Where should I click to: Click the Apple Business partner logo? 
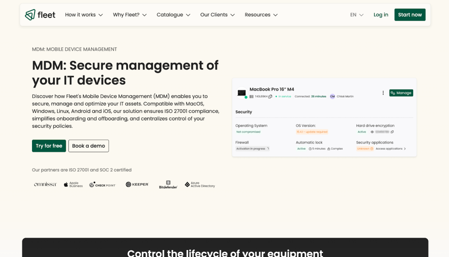[73, 185]
